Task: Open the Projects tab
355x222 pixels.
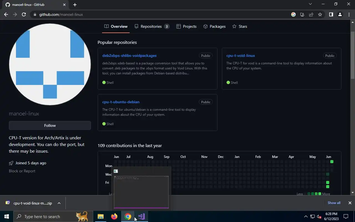Action: (186, 26)
